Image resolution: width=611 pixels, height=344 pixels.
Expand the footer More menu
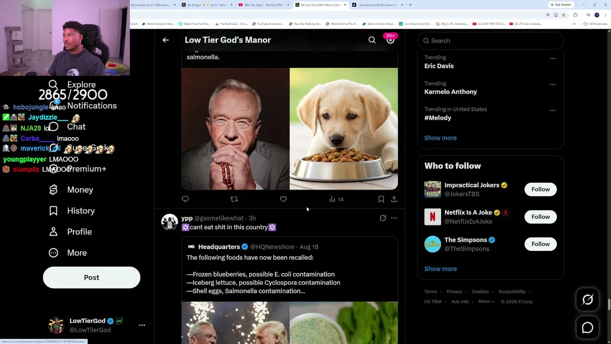tap(486, 301)
